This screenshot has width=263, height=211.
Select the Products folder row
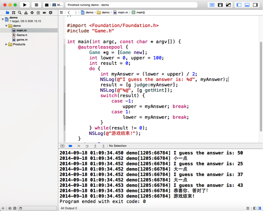click(x=29, y=44)
